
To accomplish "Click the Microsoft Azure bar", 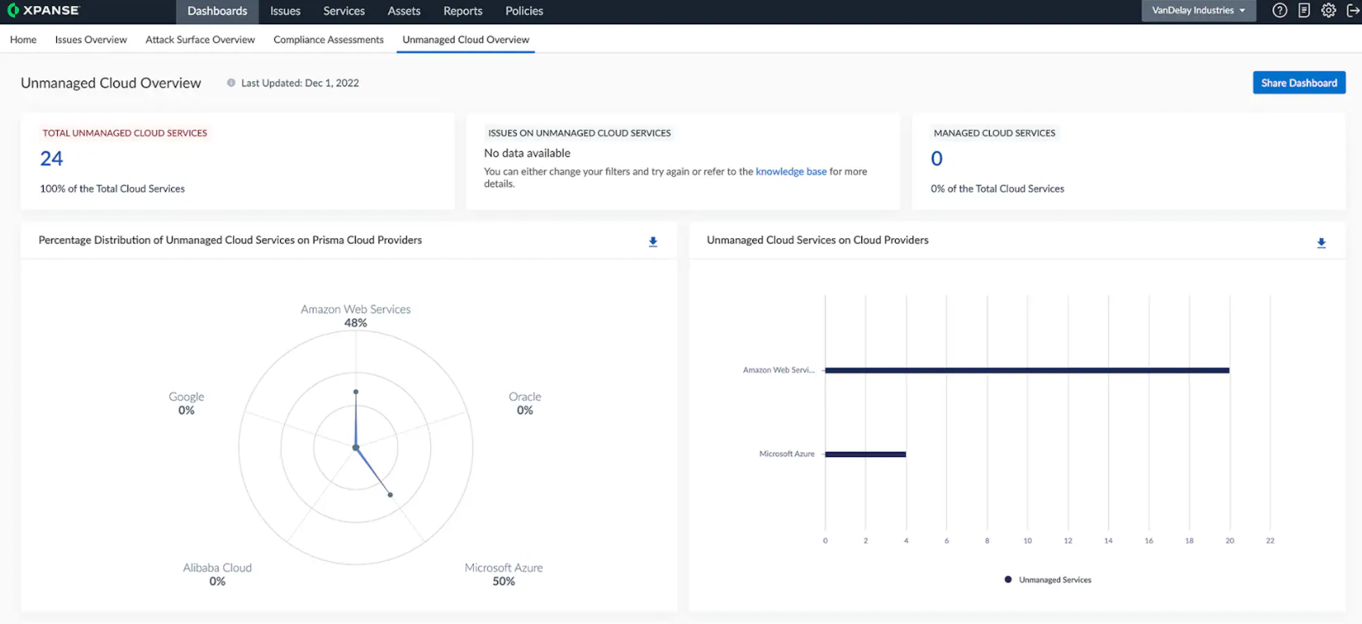I will coord(866,454).
